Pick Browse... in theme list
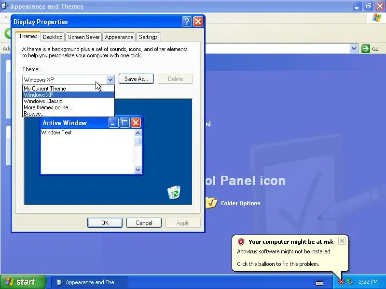386x289 pixels. pos(69,114)
